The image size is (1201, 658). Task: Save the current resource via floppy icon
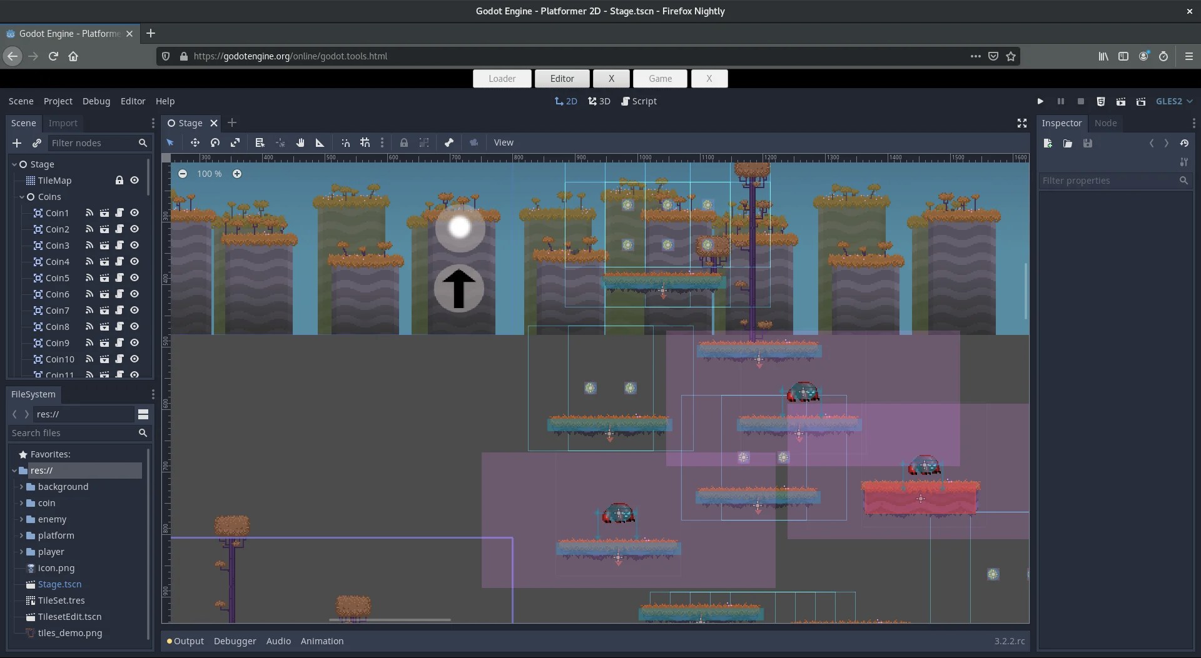[1088, 143]
